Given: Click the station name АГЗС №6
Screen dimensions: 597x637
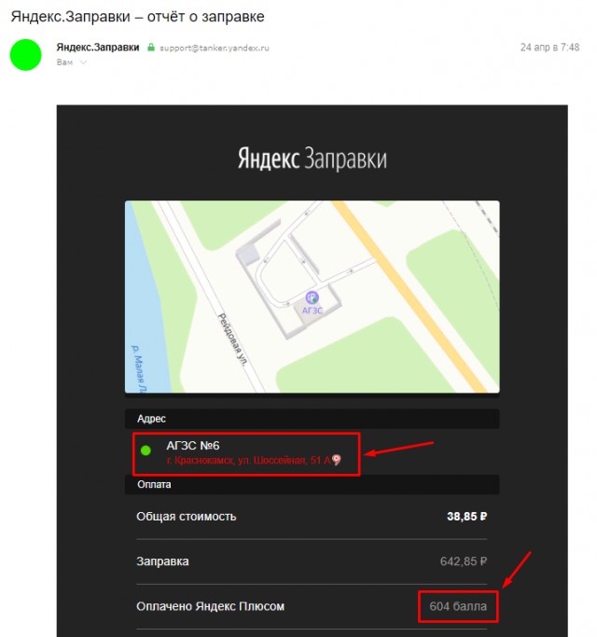Looking at the screenshot, I should pos(193,446).
